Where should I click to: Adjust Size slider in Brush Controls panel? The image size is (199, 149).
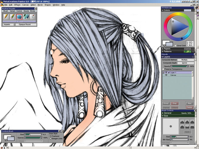[x=179, y=137]
